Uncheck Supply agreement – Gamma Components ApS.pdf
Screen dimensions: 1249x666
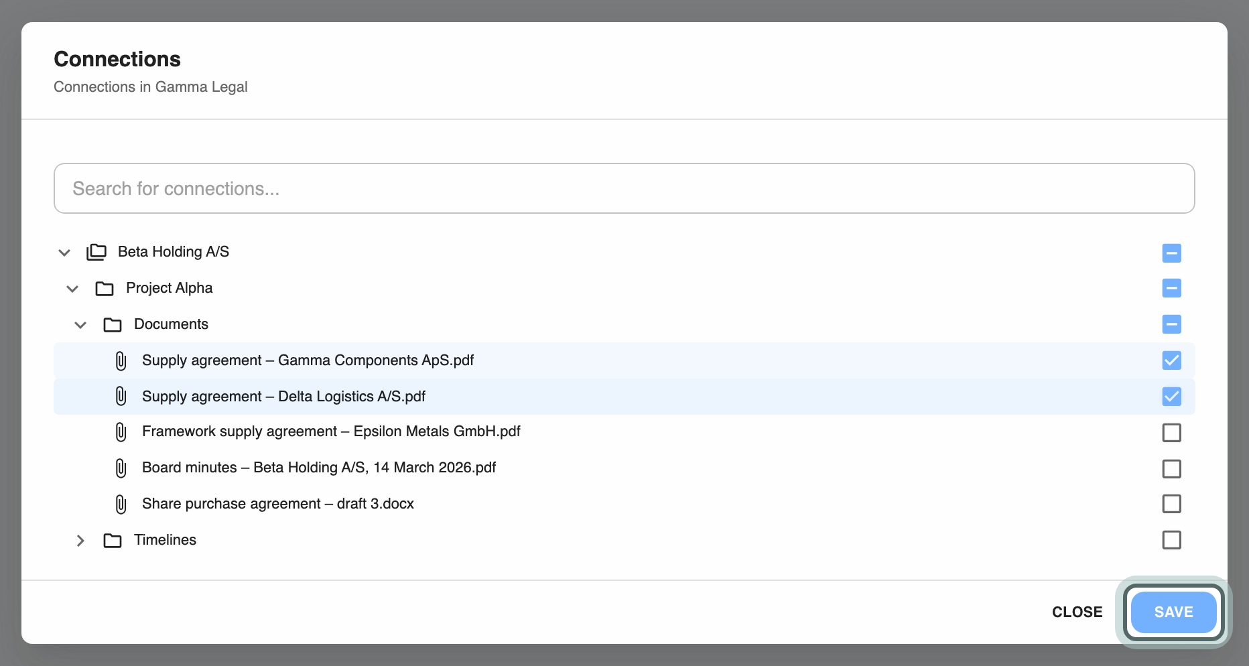(1172, 360)
